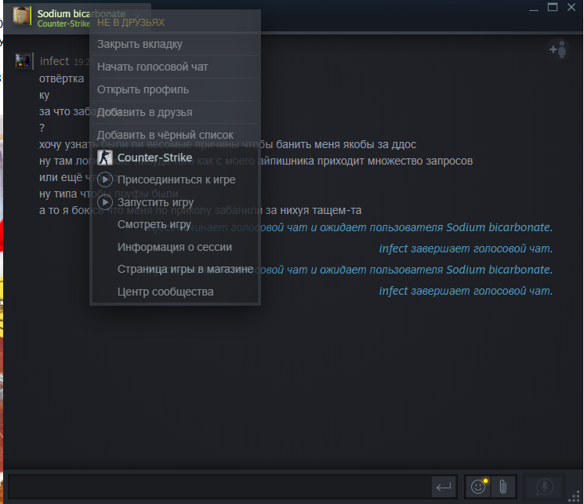Click the 'infect' username in chat

pyautogui.click(x=54, y=61)
